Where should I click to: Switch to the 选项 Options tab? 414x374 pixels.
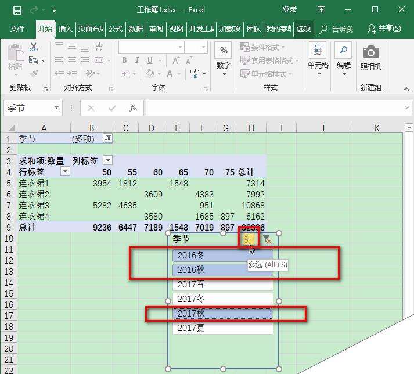[x=304, y=28]
